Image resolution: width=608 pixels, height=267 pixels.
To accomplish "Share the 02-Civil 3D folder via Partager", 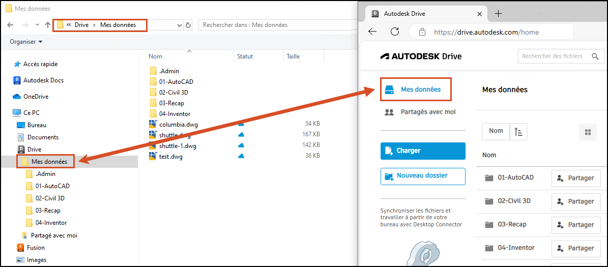I will click(x=576, y=201).
